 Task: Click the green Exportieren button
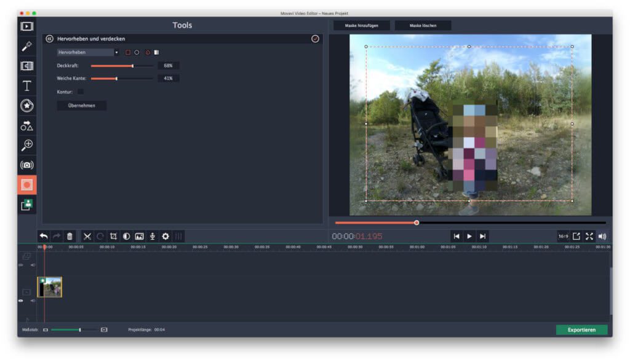pyautogui.click(x=581, y=330)
